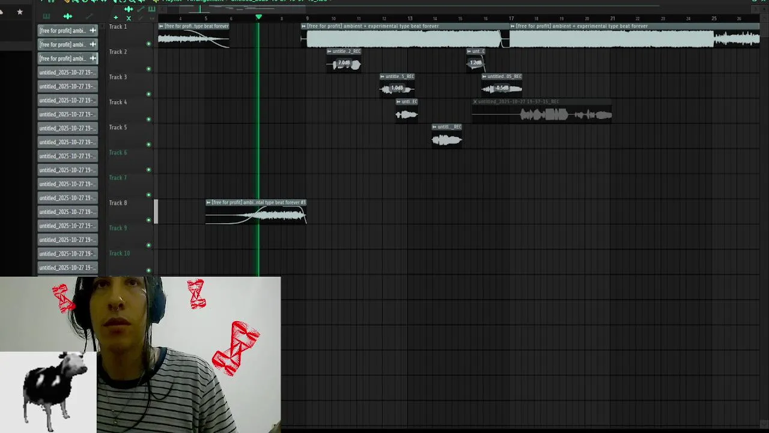This screenshot has width=769, height=433.
Task: Click bar 25 on the timeline ruler
Action: (x=714, y=19)
